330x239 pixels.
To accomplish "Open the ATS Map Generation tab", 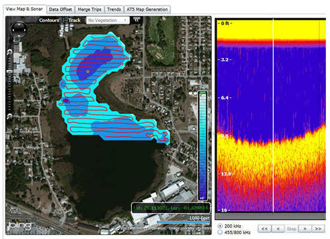I will point(147,10).
